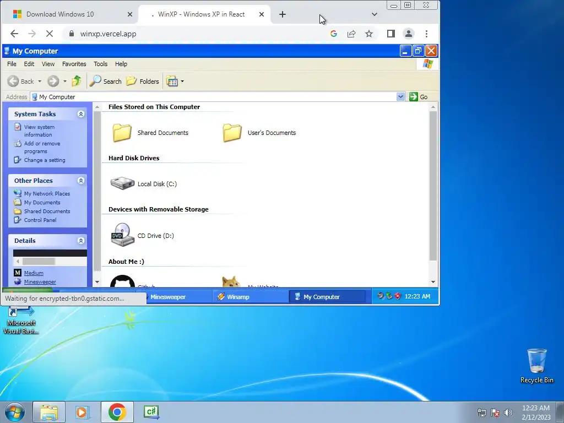
Task: Open My Network Places link
Action: click(x=47, y=193)
